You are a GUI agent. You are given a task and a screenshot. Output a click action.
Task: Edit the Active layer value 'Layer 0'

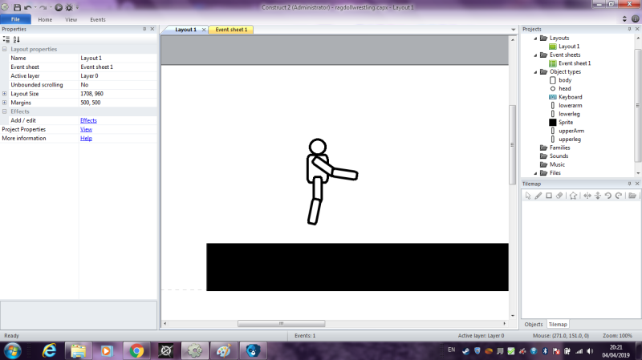(118, 75)
